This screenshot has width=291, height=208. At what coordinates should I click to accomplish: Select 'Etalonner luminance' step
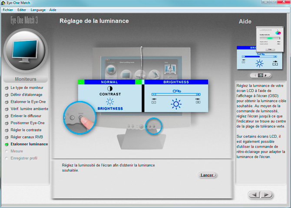tap(29, 144)
